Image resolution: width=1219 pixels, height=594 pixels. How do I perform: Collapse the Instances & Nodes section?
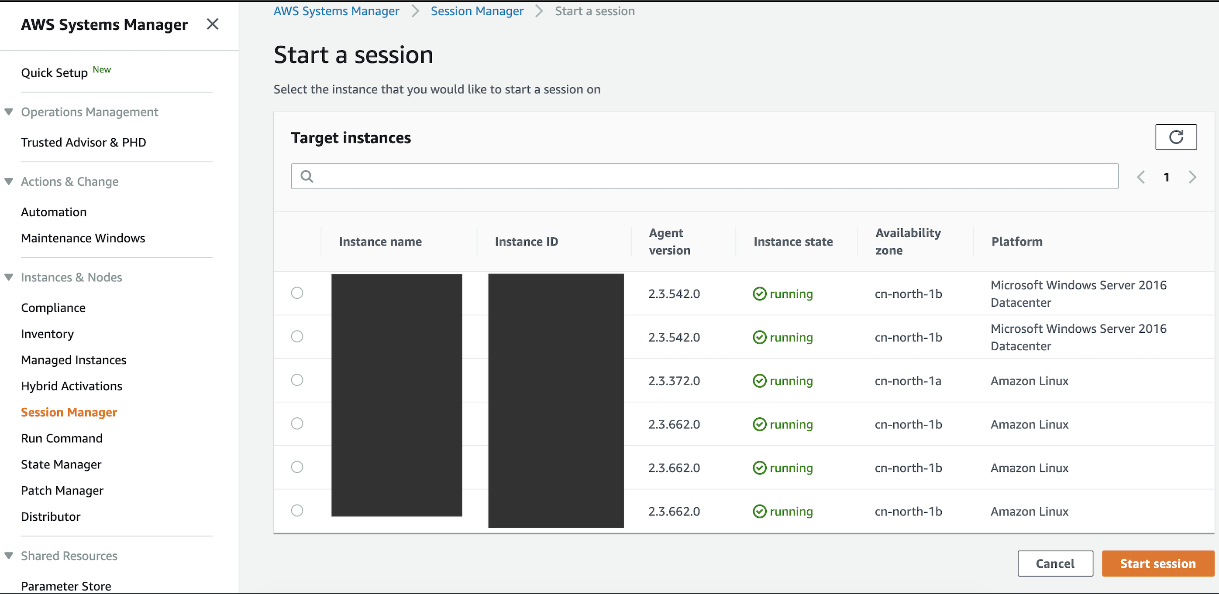pyautogui.click(x=9, y=277)
